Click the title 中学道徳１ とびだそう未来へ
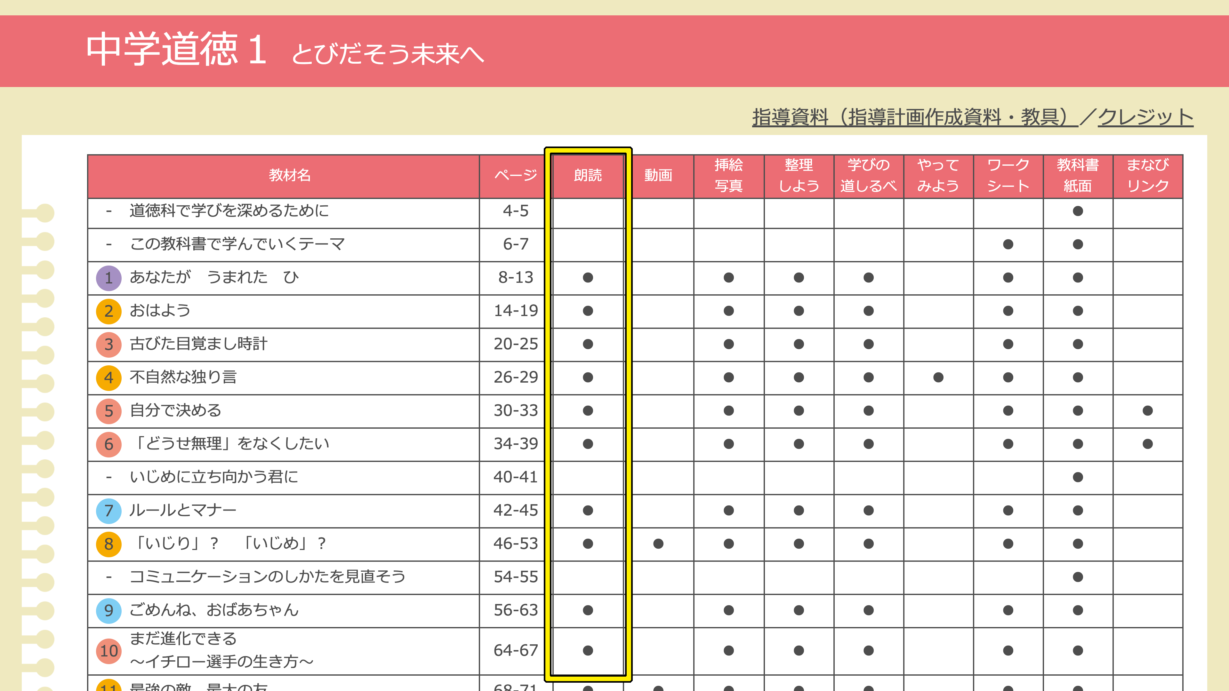This screenshot has height=691, width=1229. pos(285,50)
